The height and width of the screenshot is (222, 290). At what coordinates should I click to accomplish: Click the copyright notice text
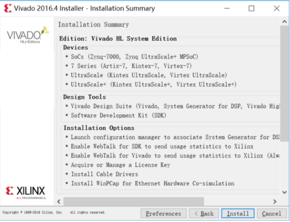point(53,213)
